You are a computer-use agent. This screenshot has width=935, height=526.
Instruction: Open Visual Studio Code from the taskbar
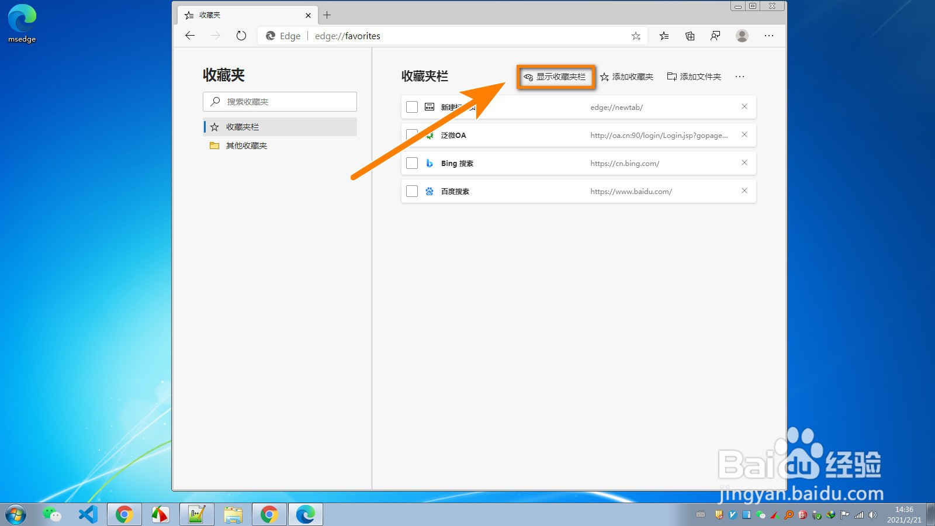coord(88,515)
